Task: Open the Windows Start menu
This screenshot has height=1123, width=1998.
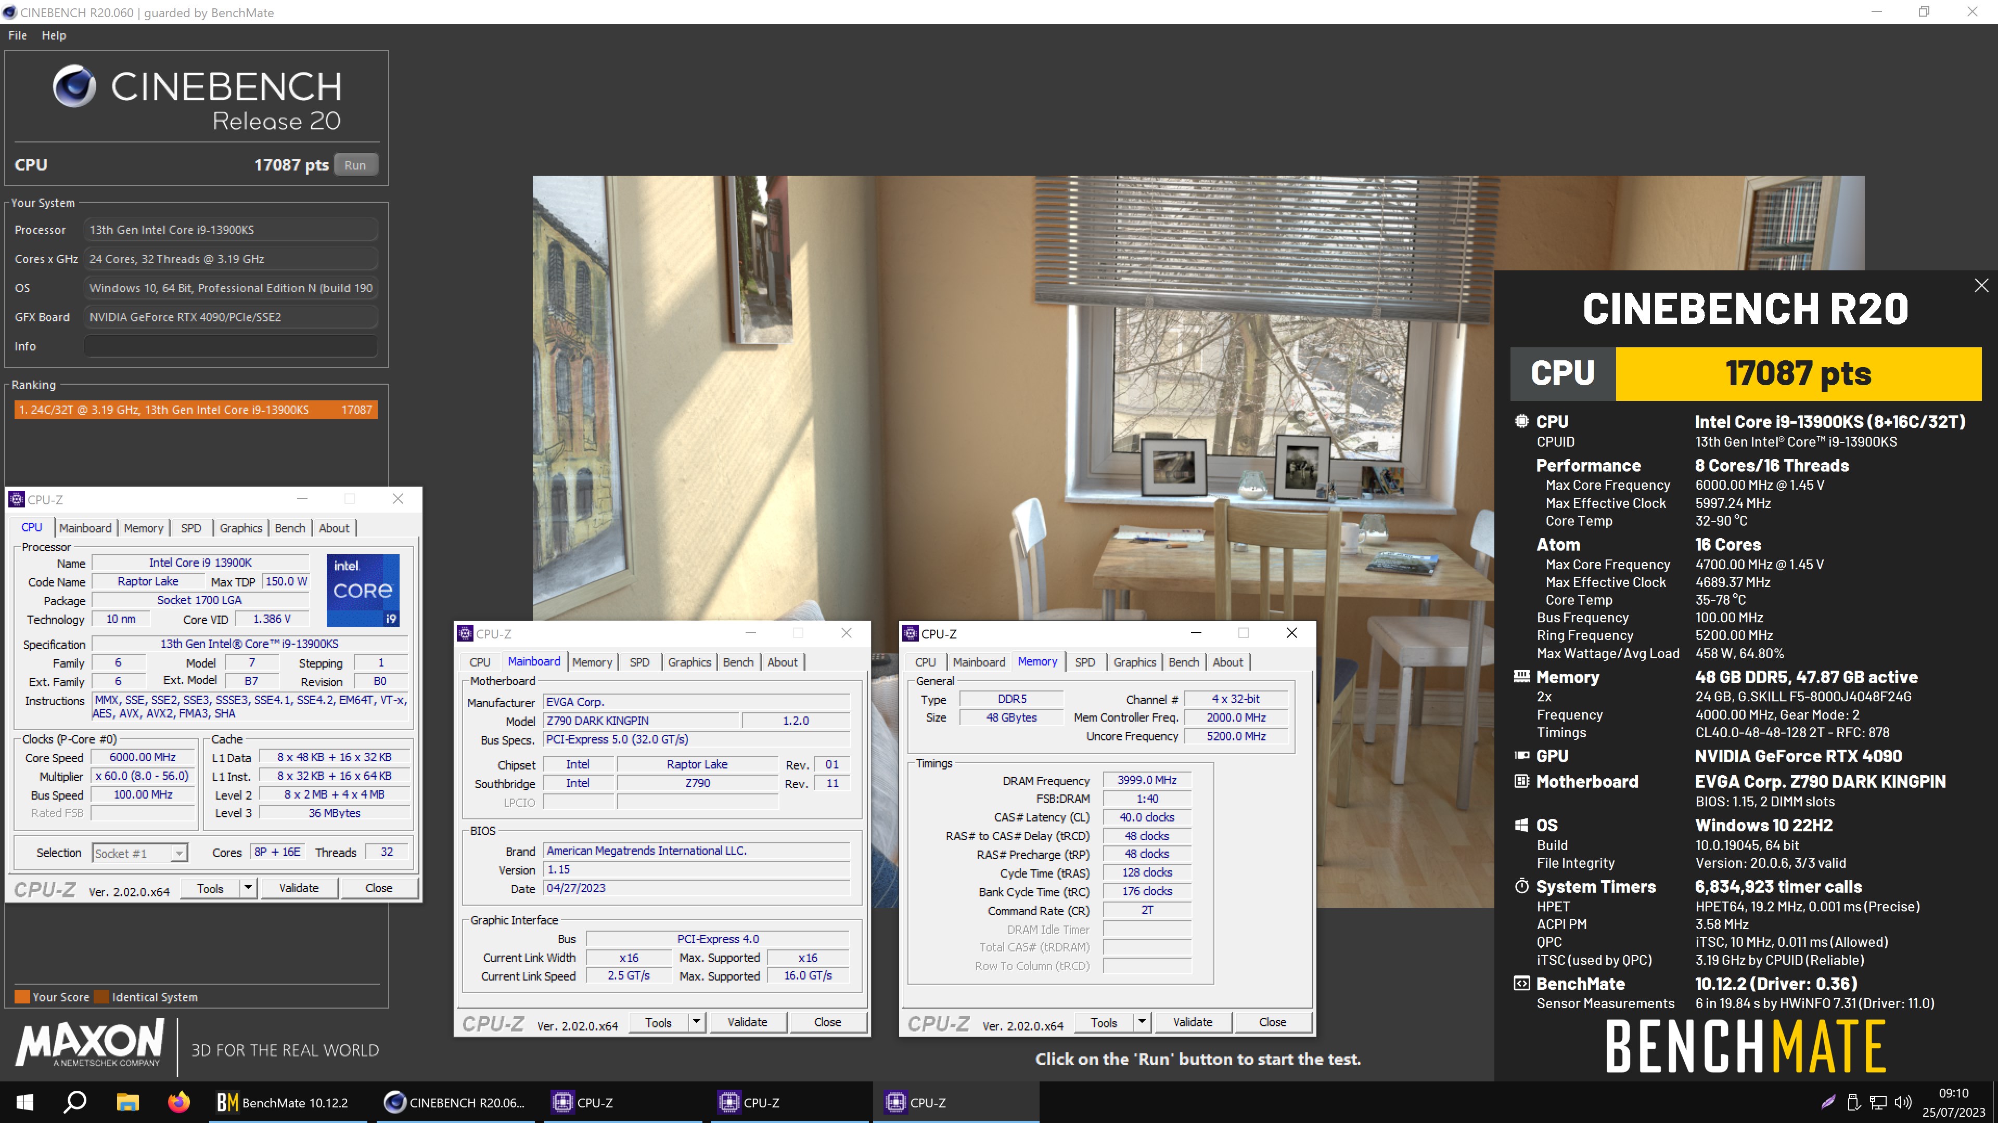Action: point(25,1102)
